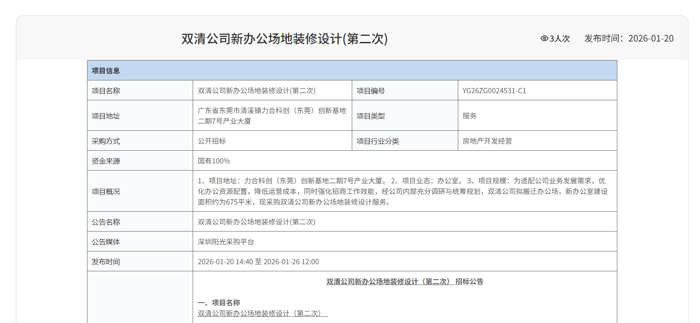Click the 公告名称 value cell
The width and height of the screenshot is (700, 323).
(256, 222)
